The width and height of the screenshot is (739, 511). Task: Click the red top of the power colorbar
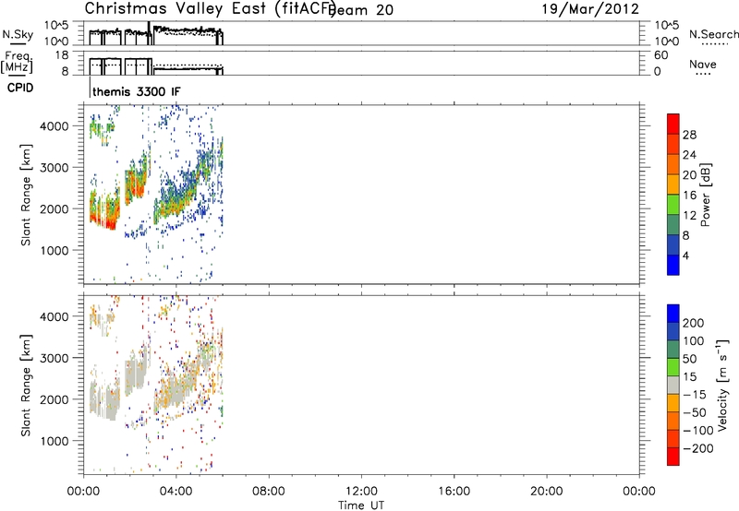pos(673,124)
